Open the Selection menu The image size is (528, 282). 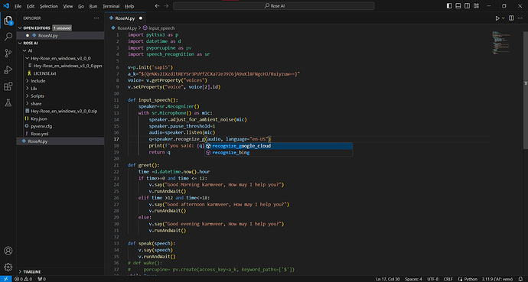click(x=49, y=6)
